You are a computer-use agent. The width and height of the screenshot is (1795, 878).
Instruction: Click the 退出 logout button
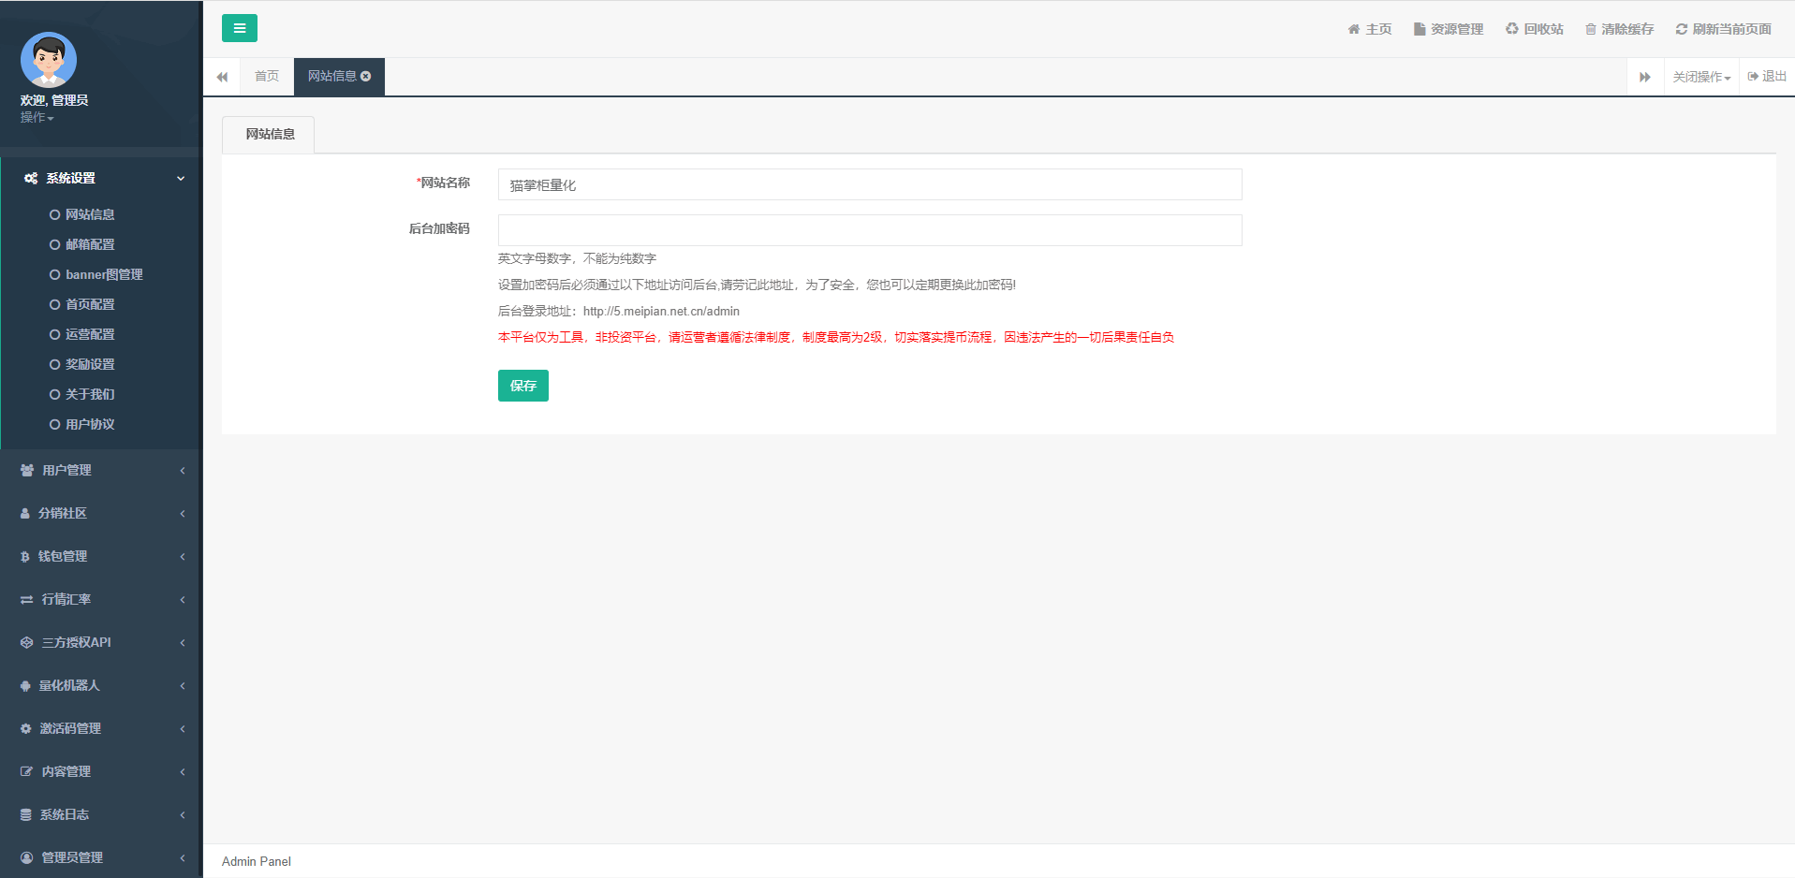click(1767, 77)
